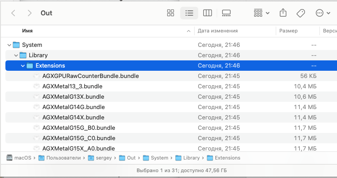Toggle sort direction arrow in Имя column

[188, 31]
